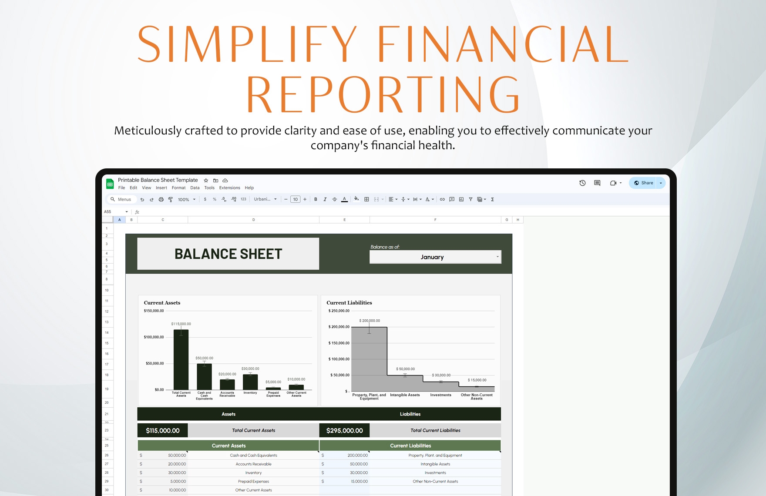Click the Cash and Cash Equivalents cell
766x496 pixels.
pyautogui.click(x=253, y=456)
